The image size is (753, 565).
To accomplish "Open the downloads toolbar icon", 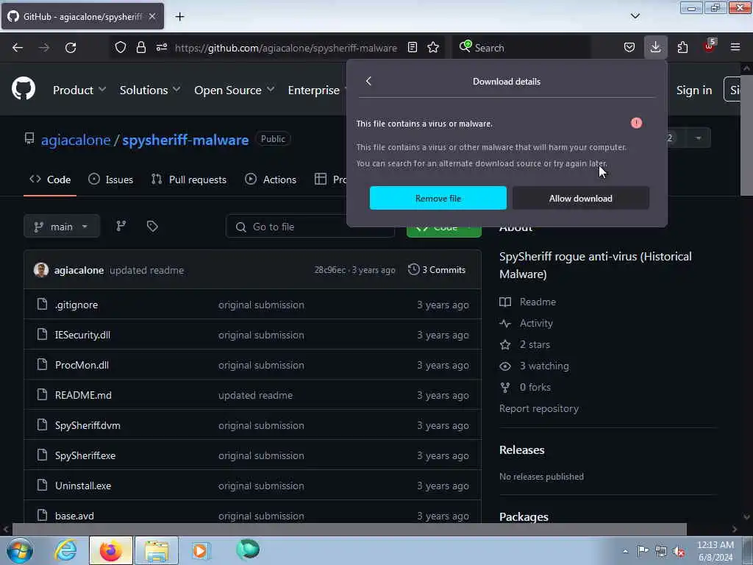I will [x=655, y=47].
